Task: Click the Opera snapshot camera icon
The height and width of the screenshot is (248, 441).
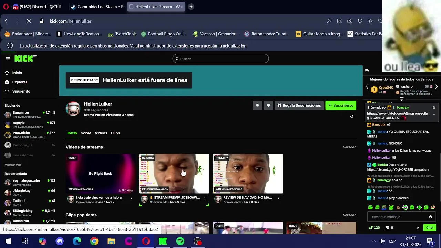Action: click(350, 21)
